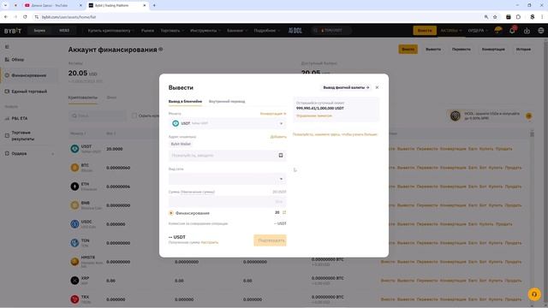The width and height of the screenshot is (548, 308).
Task: Expand the Инструменты header menu
Action: coord(205,31)
